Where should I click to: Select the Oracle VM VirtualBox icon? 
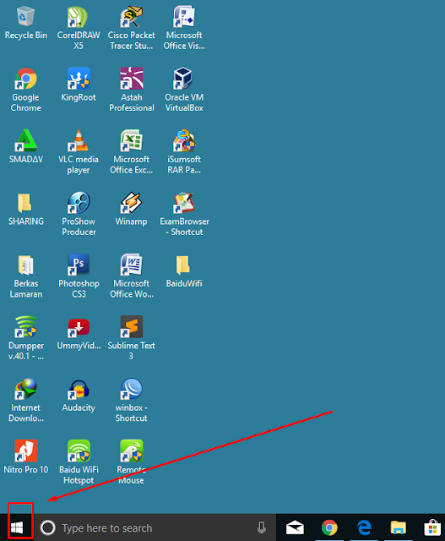tap(184, 90)
